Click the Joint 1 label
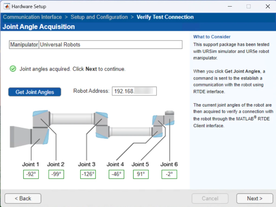The height and width of the screenshot is (207, 276). 31,164
